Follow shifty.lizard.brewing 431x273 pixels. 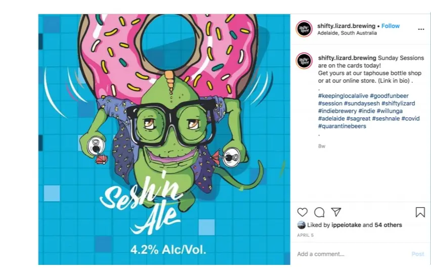(391, 26)
